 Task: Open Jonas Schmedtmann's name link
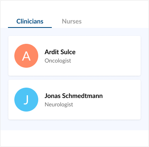pos(74,96)
